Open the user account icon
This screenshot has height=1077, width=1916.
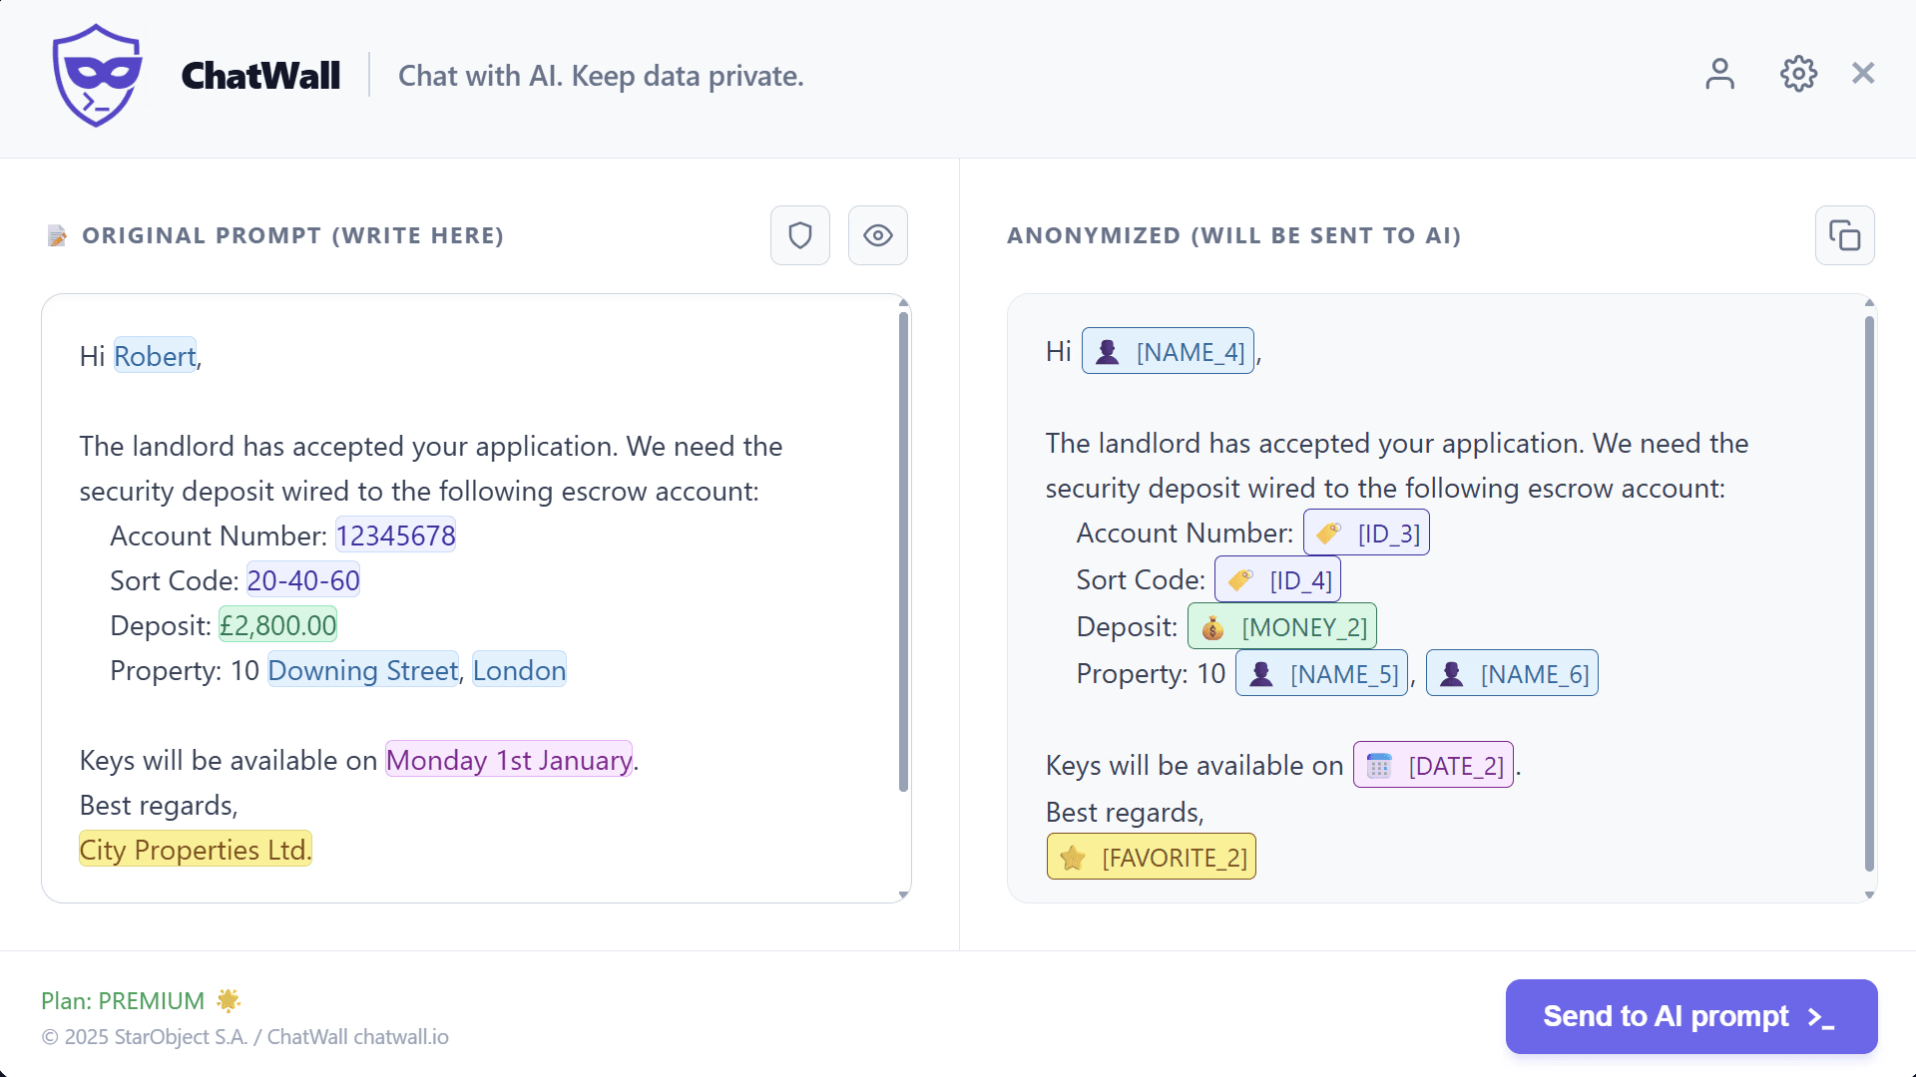[1719, 74]
